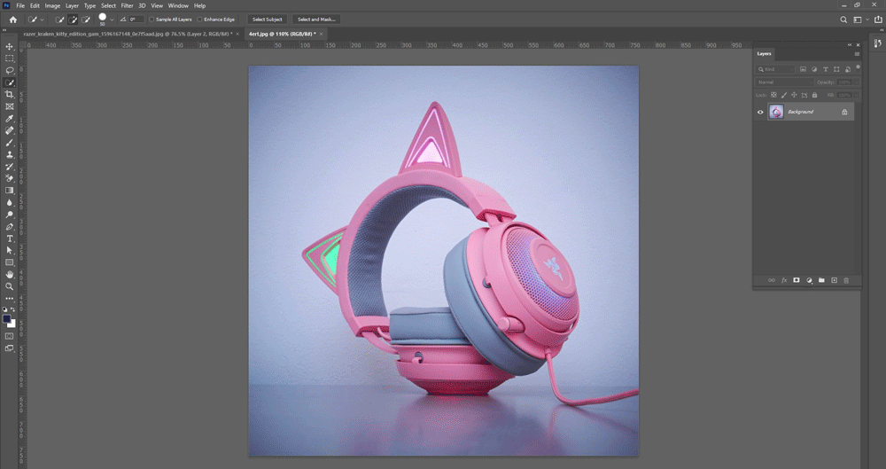This screenshot has height=469, width=886.
Task: Add a layer style with fx icon
Action: tap(784, 281)
